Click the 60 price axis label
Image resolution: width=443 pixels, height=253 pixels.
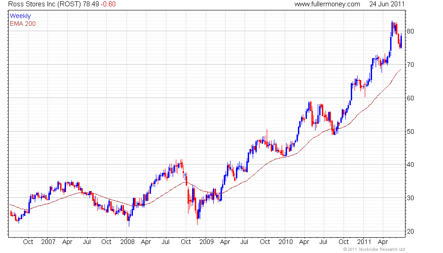point(410,98)
